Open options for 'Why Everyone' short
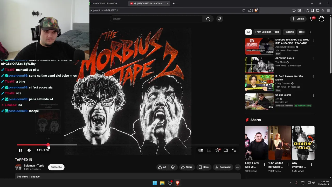The width and height of the screenshot is (332, 187). tap(311, 164)
